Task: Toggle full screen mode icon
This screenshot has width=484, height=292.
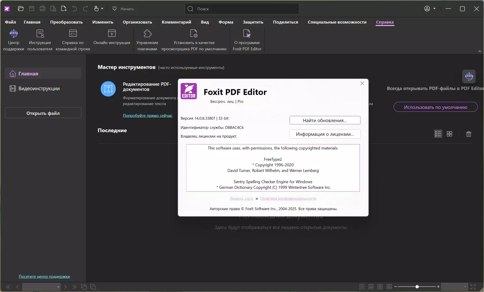Action: click(x=473, y=287)
